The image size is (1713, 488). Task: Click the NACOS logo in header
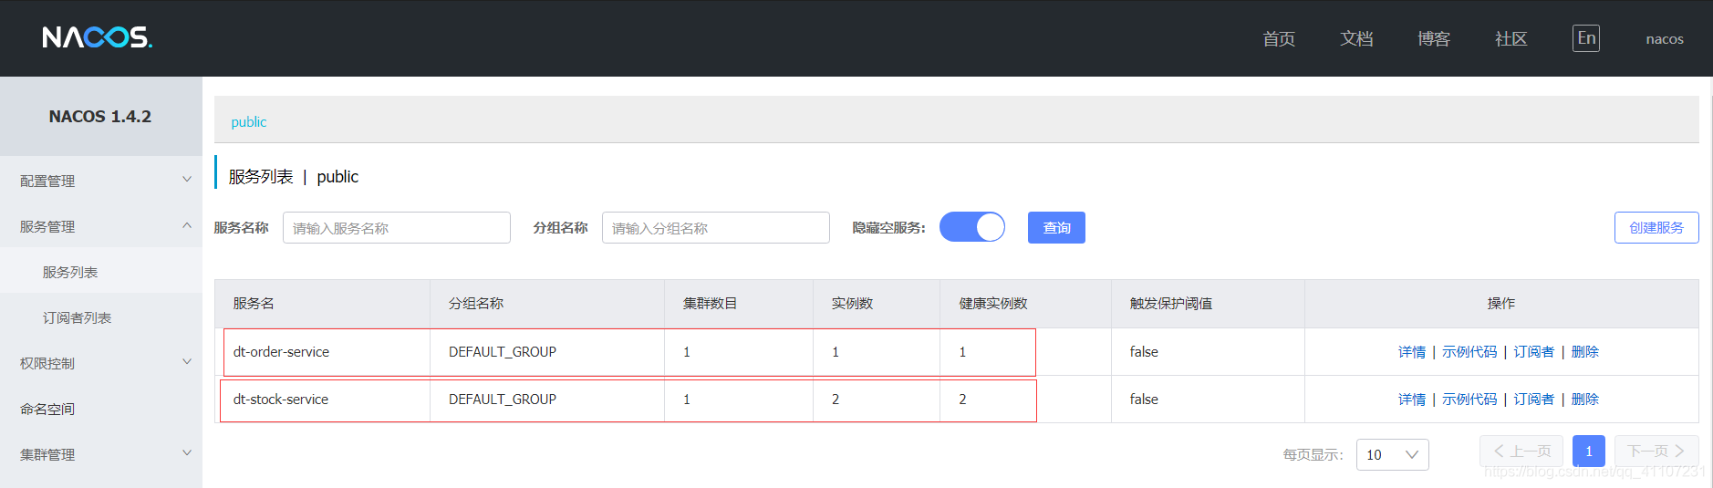pos(97,37)
